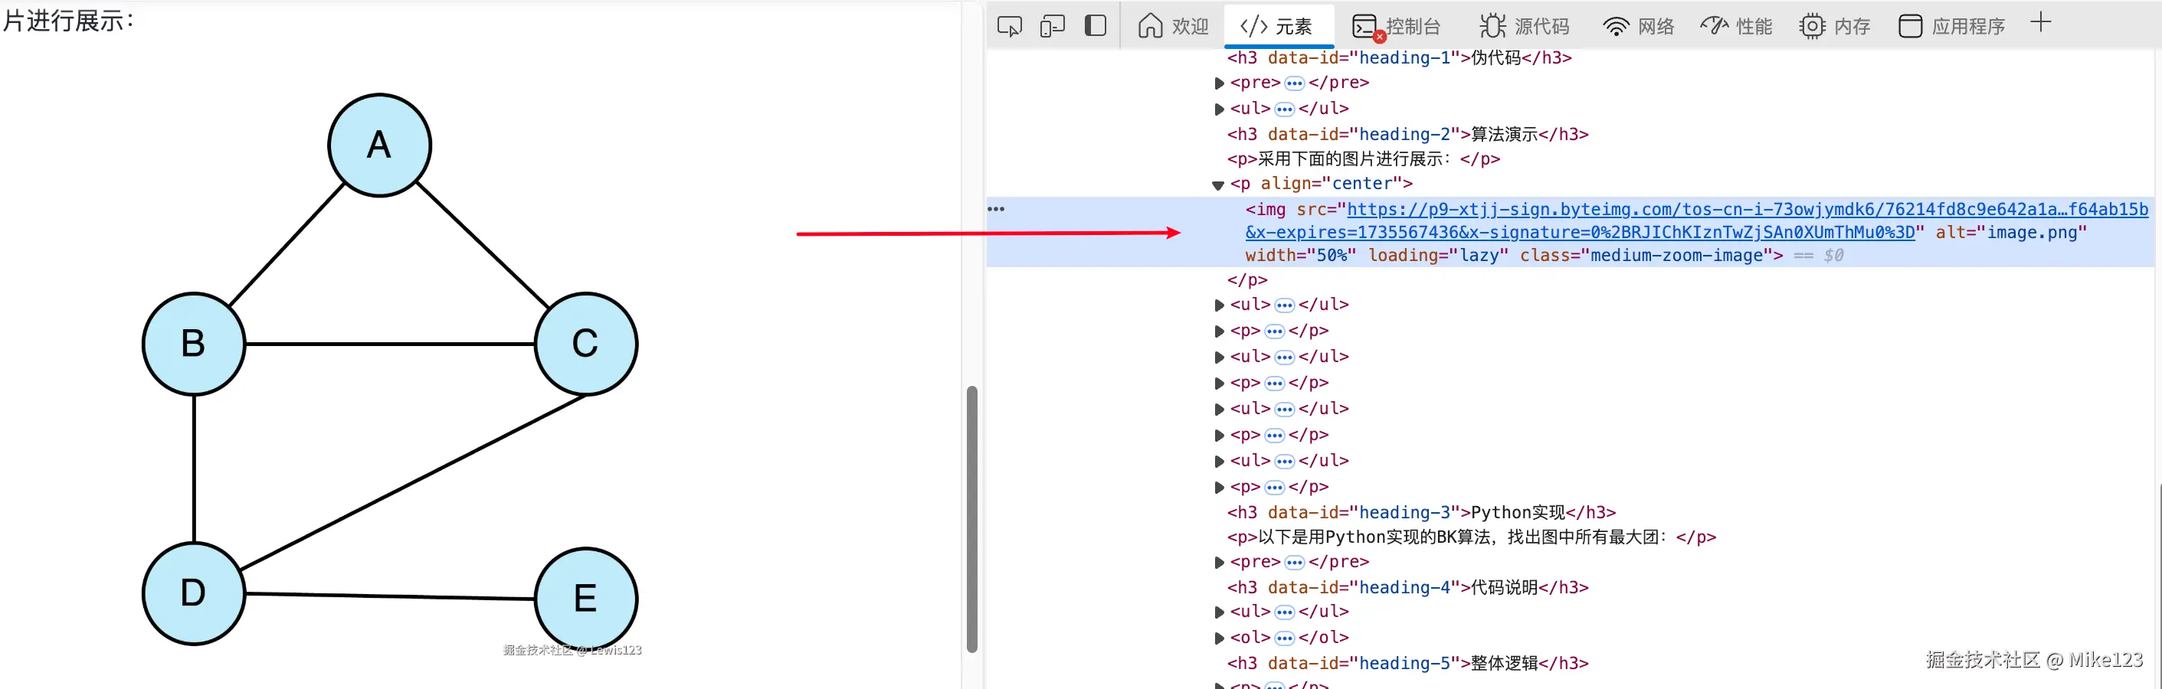The image size is (2162, 689).
Task: Expand the pre node above the 代码说明 heading
Action: click(1219, 563)
